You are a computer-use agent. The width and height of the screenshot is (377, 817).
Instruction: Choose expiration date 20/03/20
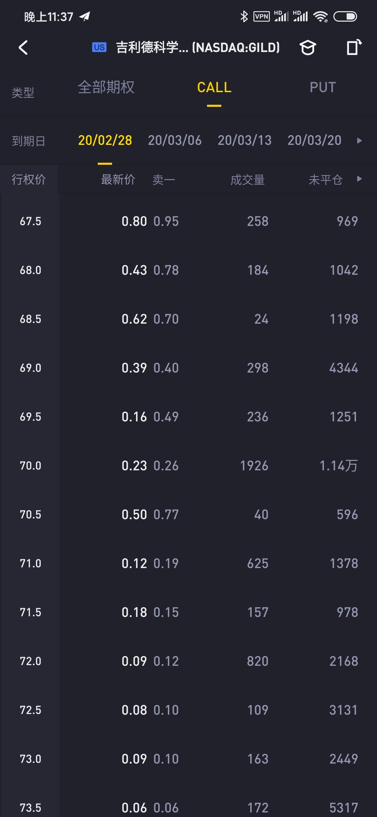click(314, 140)
